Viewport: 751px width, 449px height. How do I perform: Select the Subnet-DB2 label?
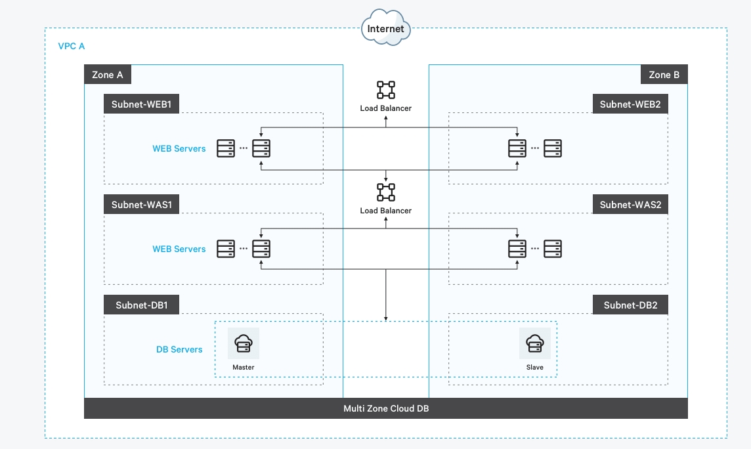630,305
